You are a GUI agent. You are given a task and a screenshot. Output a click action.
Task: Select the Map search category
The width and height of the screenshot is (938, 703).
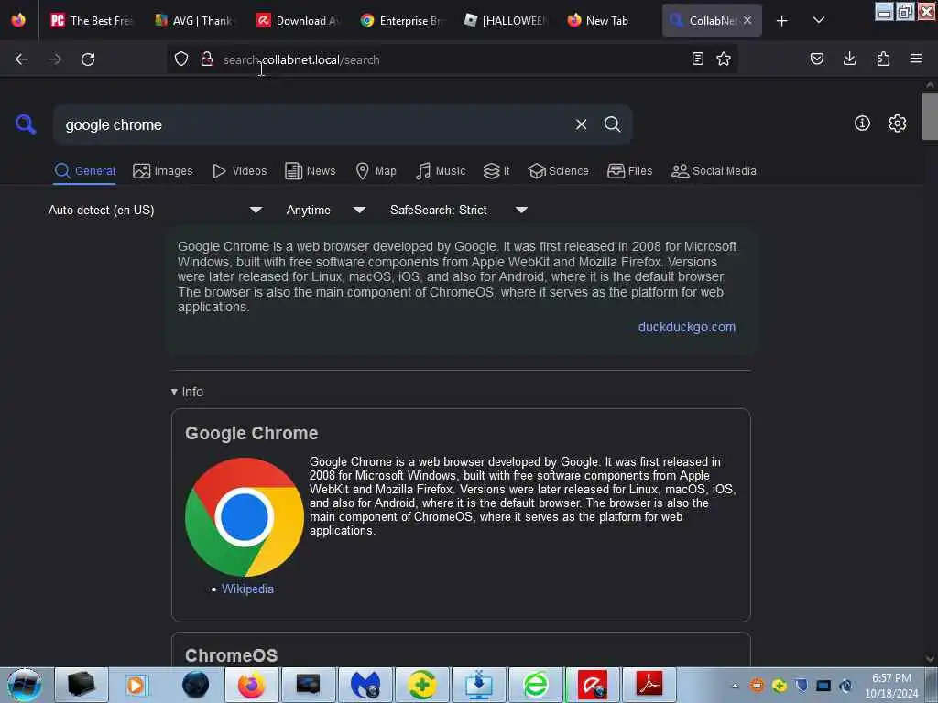(376, 171)
